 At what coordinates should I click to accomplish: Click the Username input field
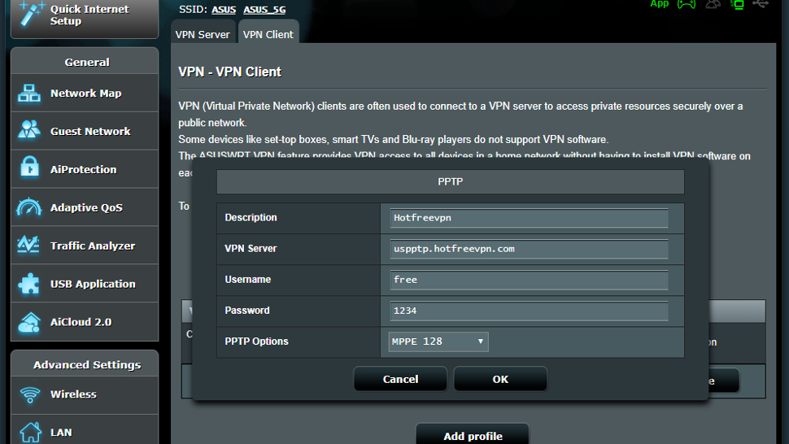point(529,280)
